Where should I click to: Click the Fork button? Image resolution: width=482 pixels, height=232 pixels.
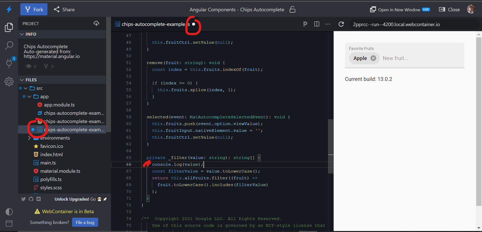34,9
